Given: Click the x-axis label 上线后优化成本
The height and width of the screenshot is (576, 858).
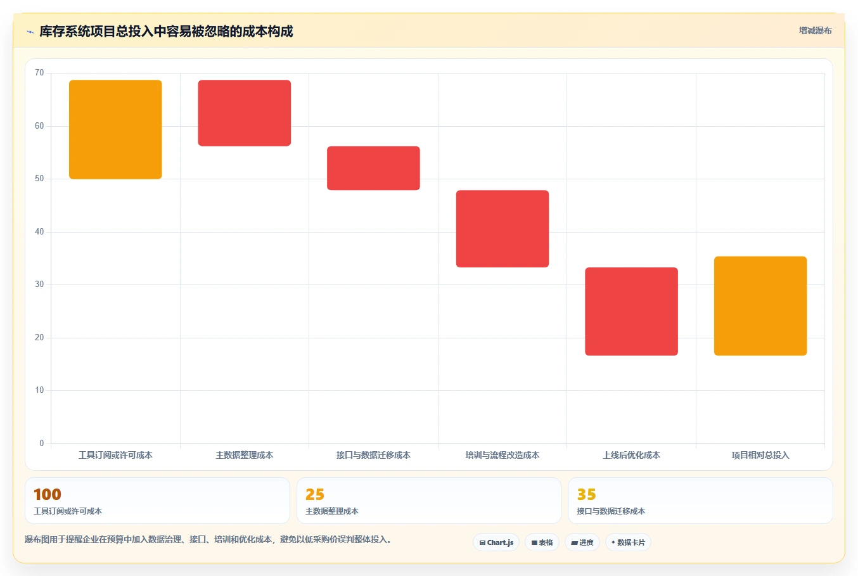Looking at the screenshot, I should pos(631,455).
